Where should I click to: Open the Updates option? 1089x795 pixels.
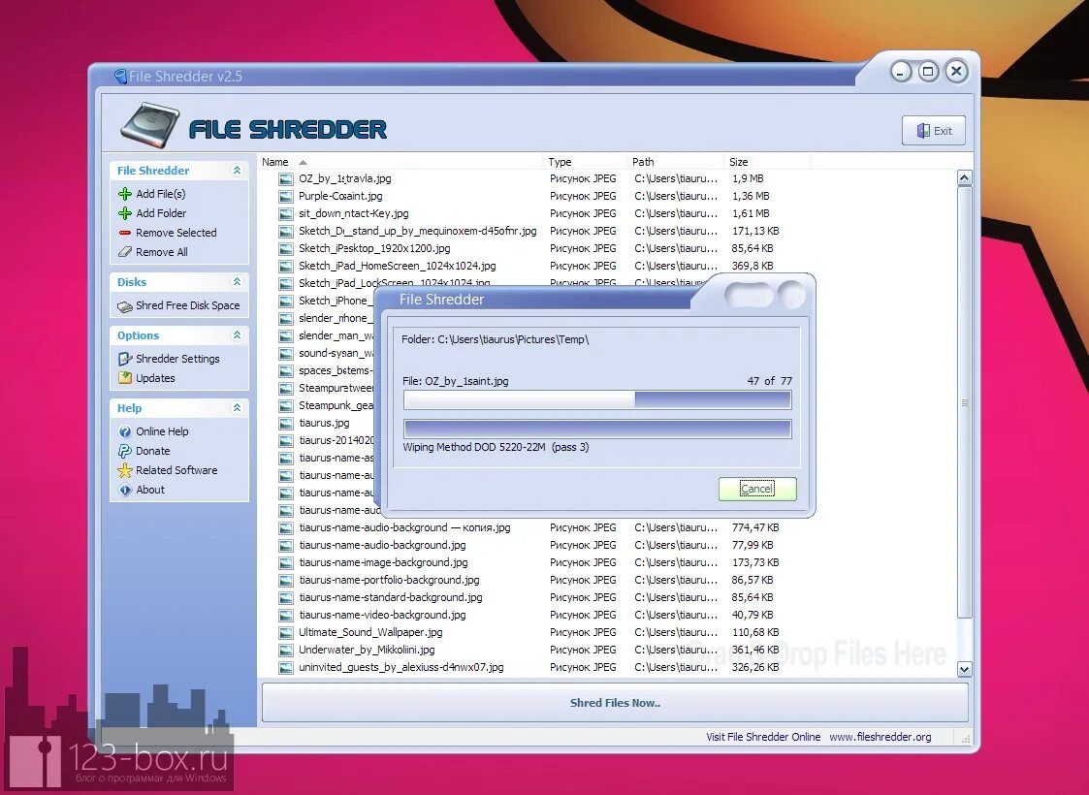(155, 378)
